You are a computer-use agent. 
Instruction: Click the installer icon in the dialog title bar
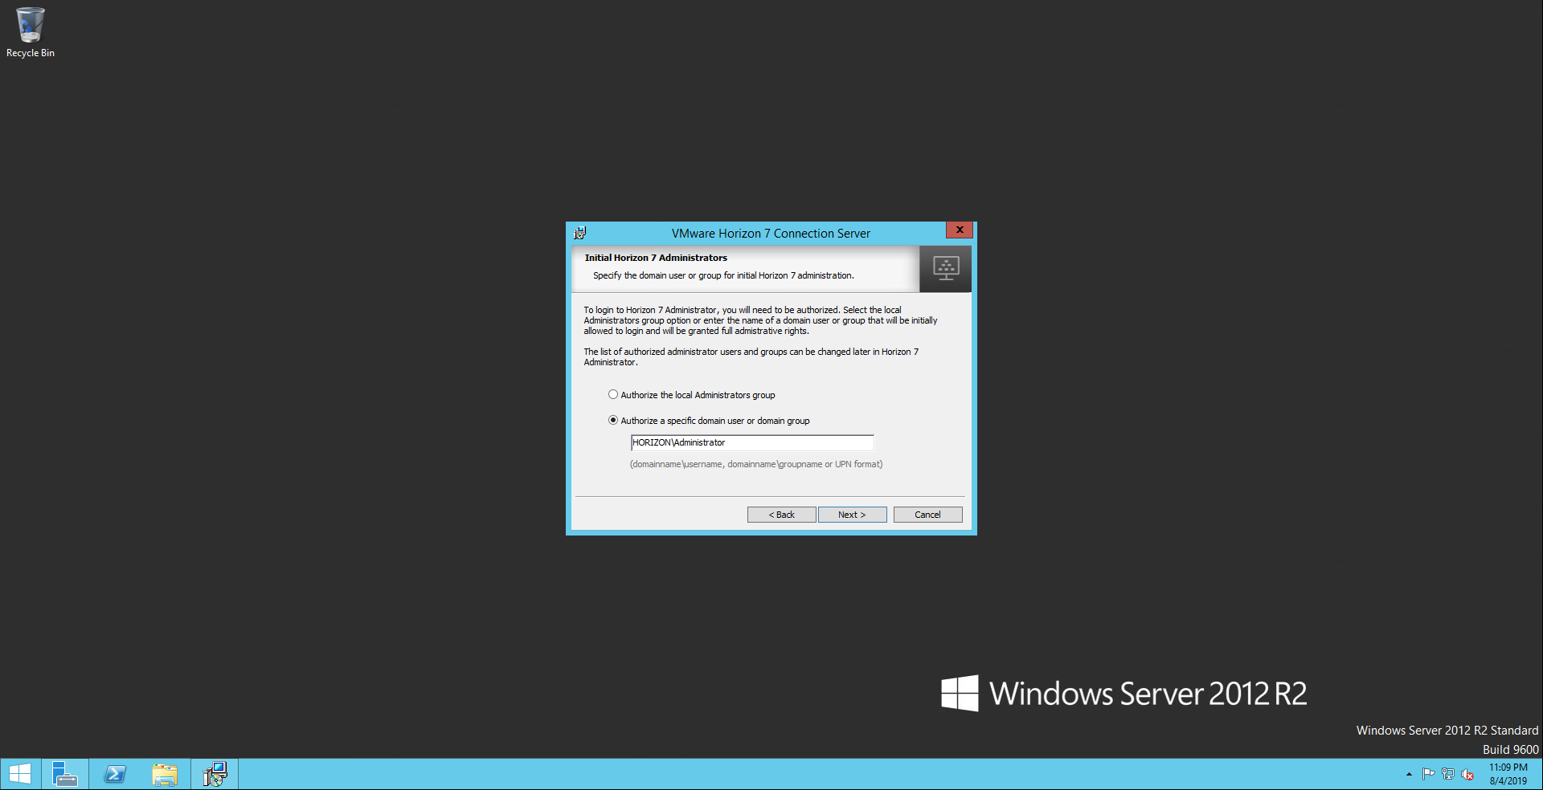click(x=580, y=234)
